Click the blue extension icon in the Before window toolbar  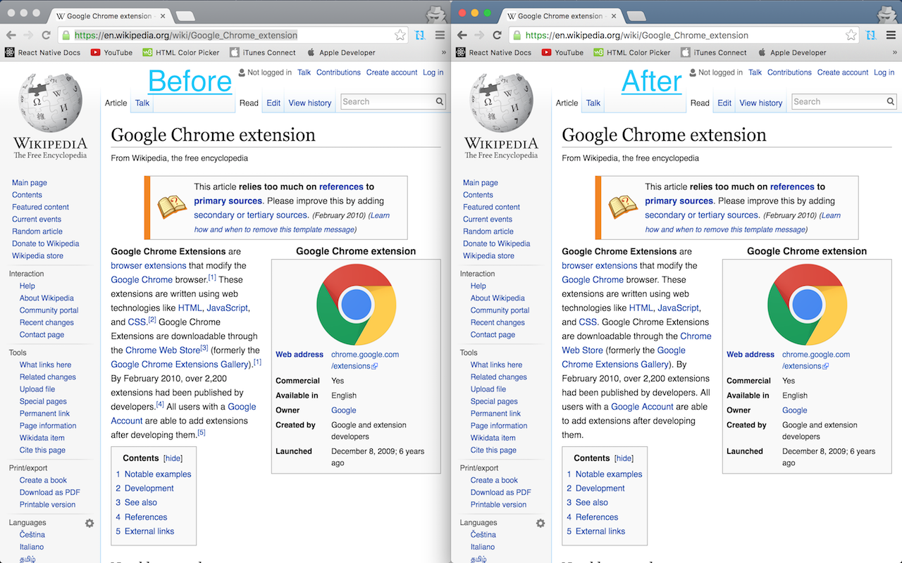[x=421, y=35]
